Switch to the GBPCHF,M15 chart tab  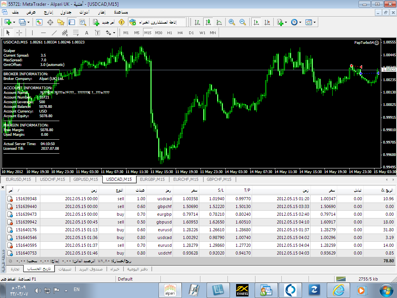coord(219,179)
